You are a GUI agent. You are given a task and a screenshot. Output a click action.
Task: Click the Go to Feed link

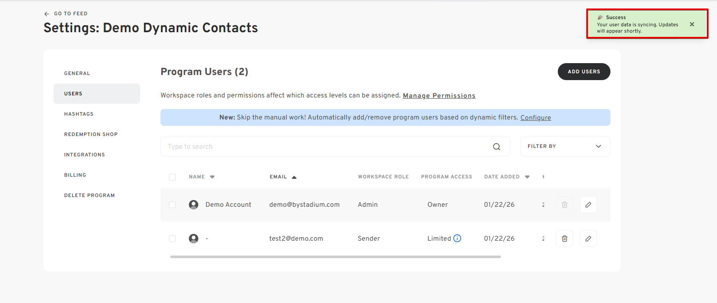coord(70,14)
